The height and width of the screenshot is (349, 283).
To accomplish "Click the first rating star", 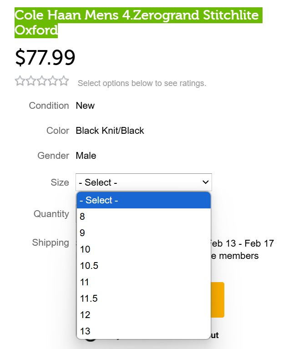I will [x=20, y=81].
